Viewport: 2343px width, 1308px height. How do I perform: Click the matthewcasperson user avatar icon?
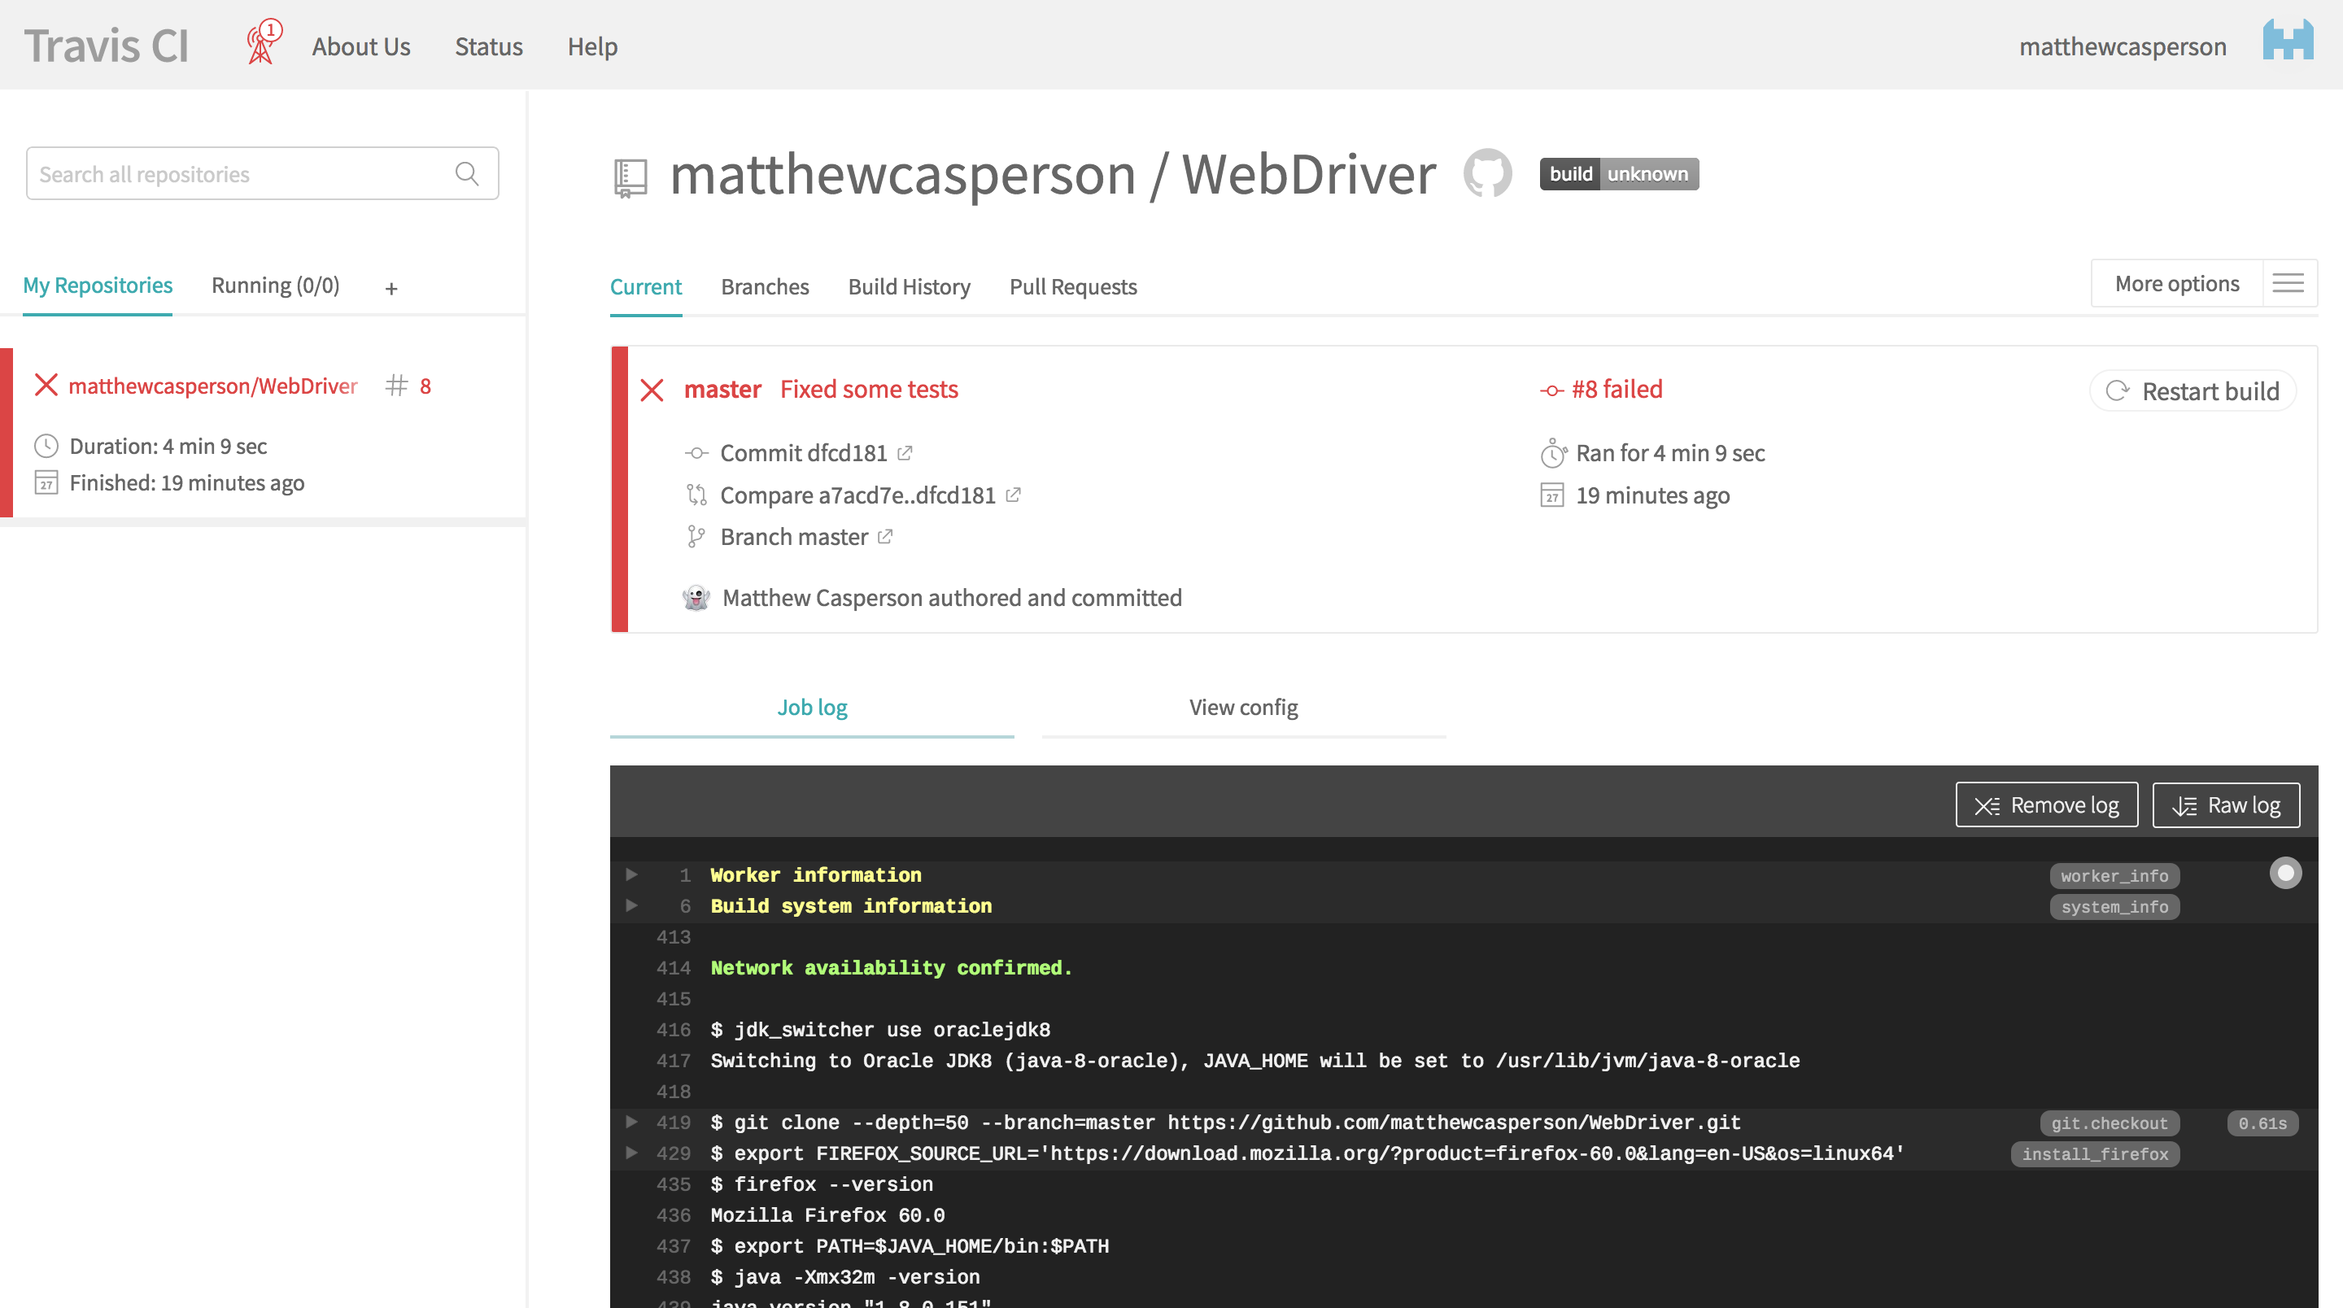click(2288, 41)
